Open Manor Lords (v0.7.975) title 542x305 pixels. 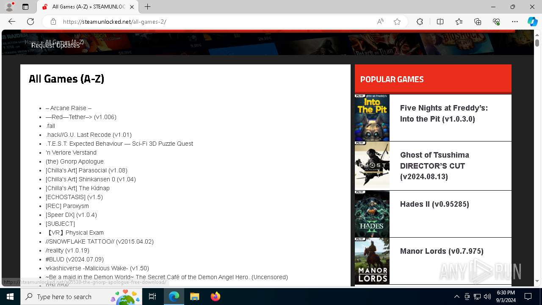[x=442, y=251]
